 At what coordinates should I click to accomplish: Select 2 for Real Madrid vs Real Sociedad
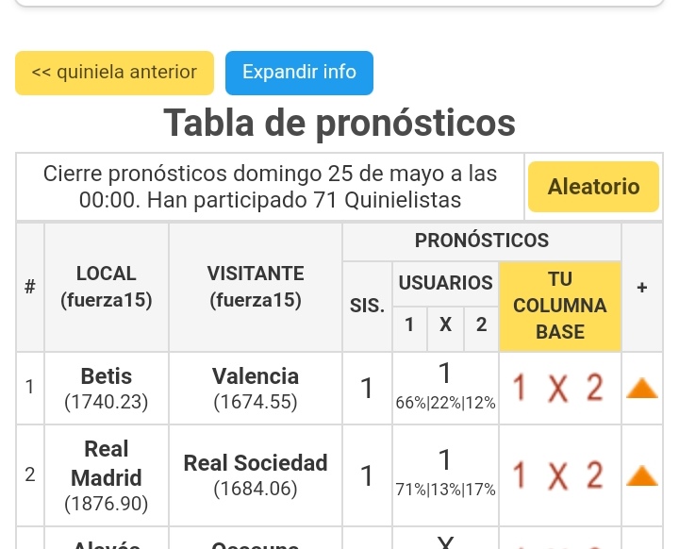pos(595,475)
